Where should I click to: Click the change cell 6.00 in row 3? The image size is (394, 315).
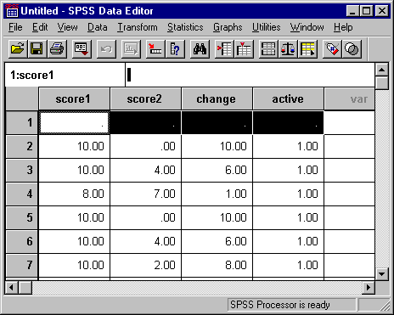(217, 170)
